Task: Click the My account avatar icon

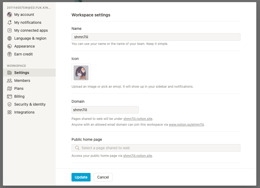Action: point(10,15)
